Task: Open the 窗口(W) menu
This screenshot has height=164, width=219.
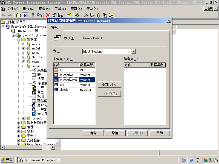Action: click(76, 9)
